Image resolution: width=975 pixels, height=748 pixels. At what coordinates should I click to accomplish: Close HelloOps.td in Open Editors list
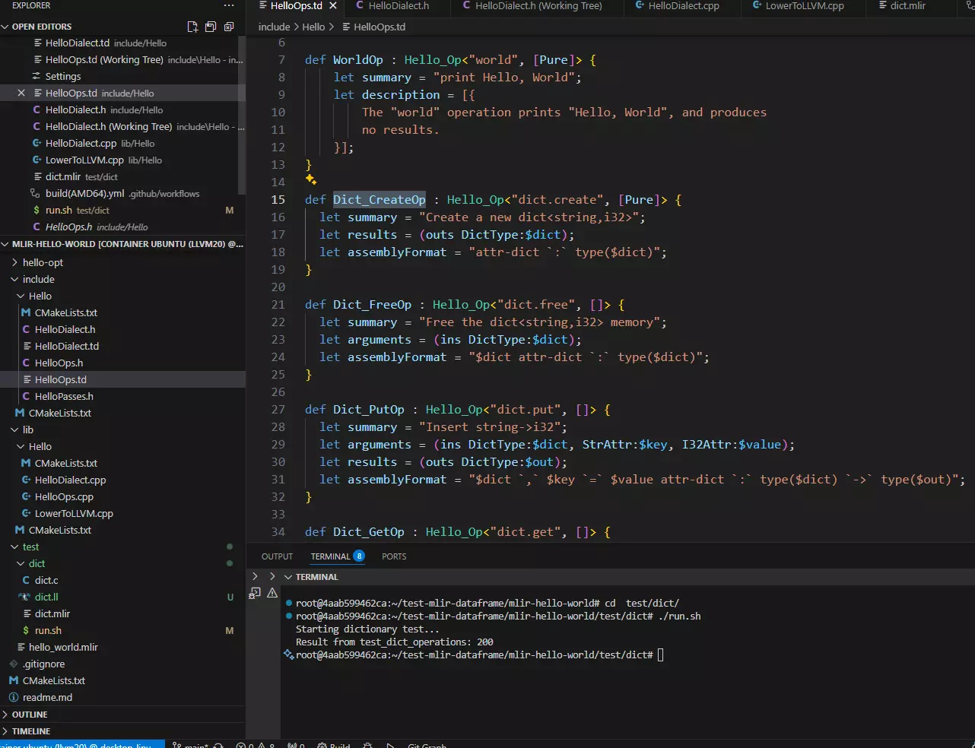click(x=21, y=93)
